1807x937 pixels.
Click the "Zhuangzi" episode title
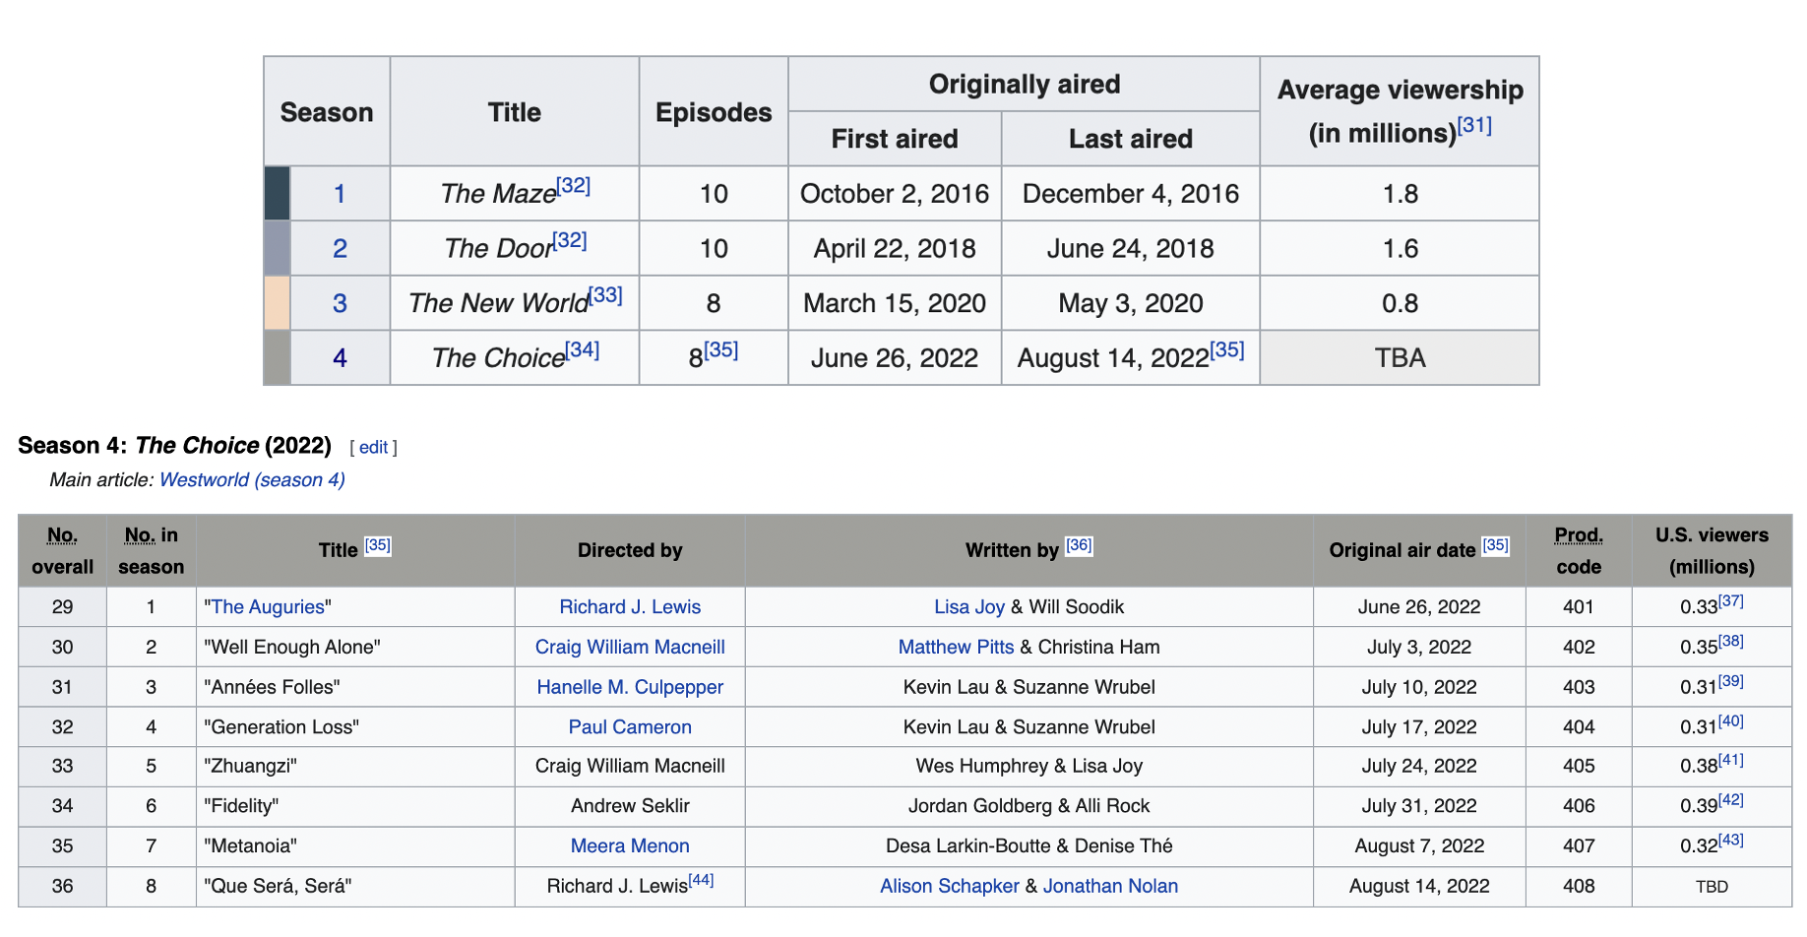[x=250, y=767]
